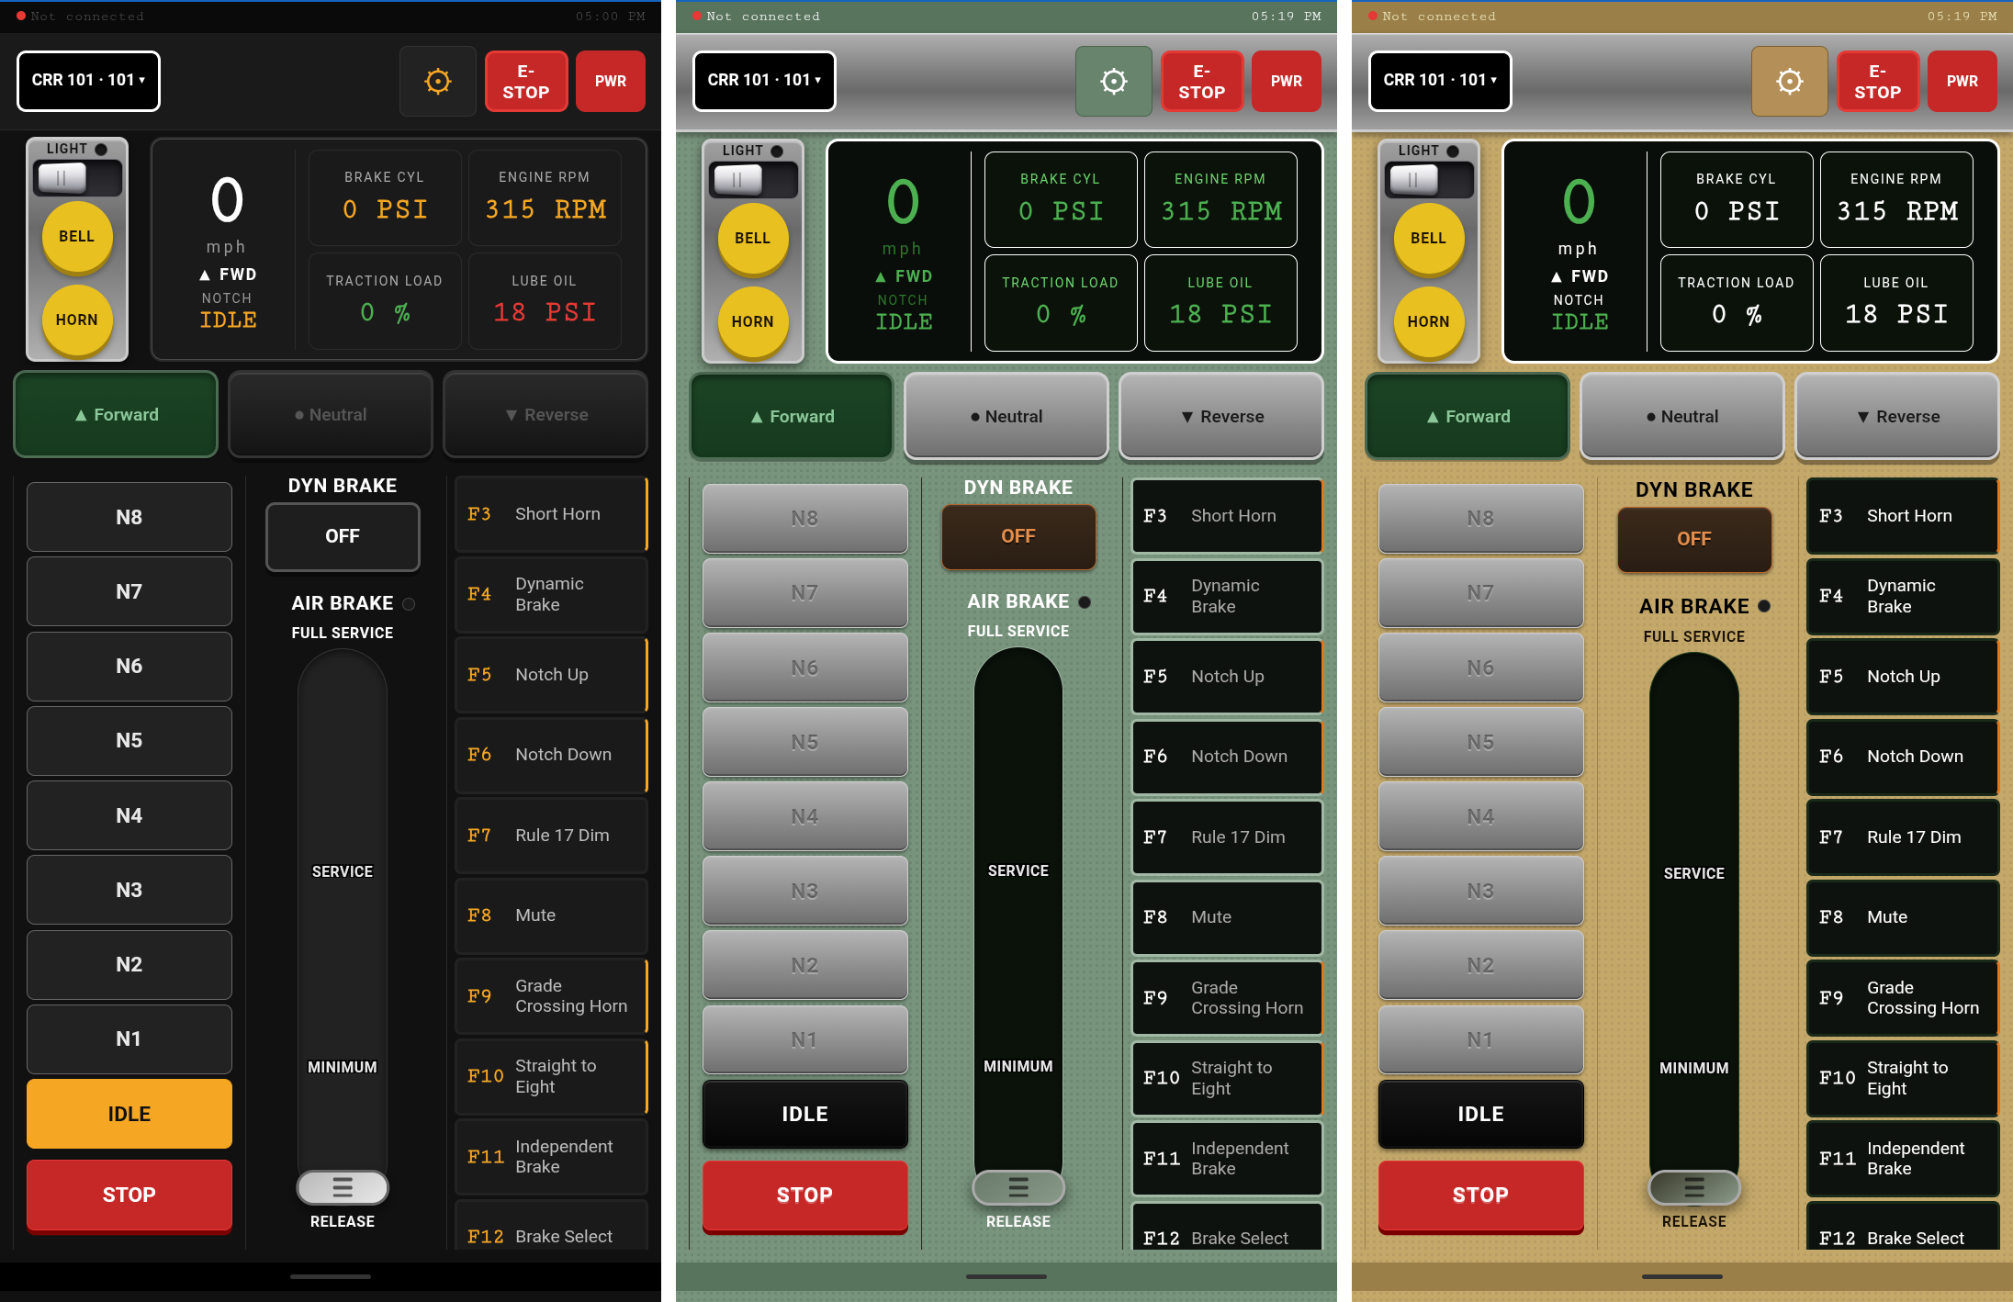Sound the HORN in green theme panel
The height and width of the screenshot is (1302, 2013).
coord(753,322)
